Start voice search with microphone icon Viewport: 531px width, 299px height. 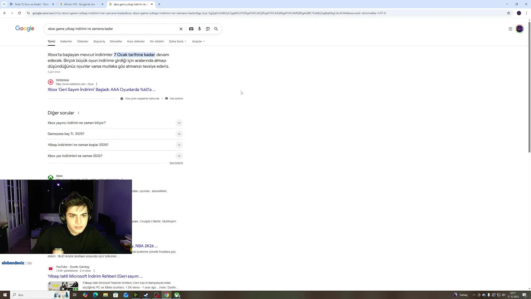point(200,29)
